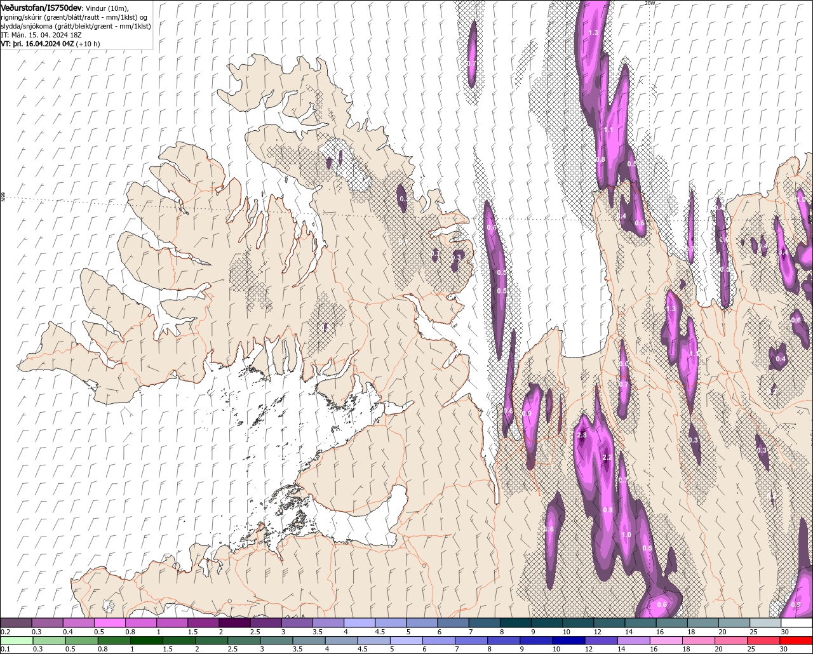Select the white 30 swatch ending the upper legend row
The height and width of the screenshot is (654, 813).
tap(796, 622)
